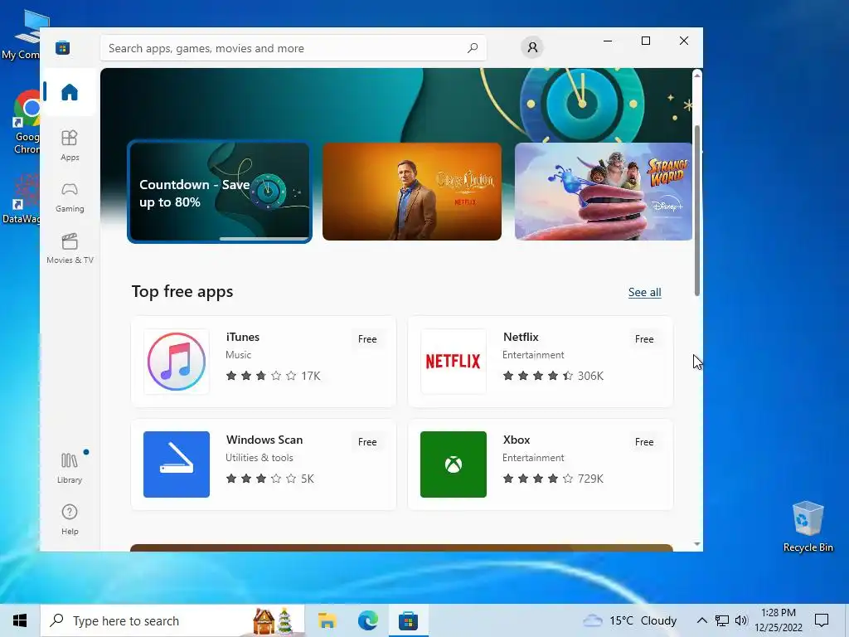
Task: Show hidden tray icons chevron
Action: click(x=701, y=620)
